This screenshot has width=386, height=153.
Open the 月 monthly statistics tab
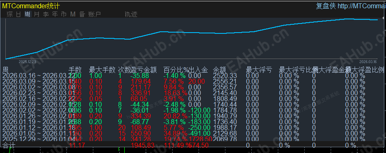click(37, 14)
